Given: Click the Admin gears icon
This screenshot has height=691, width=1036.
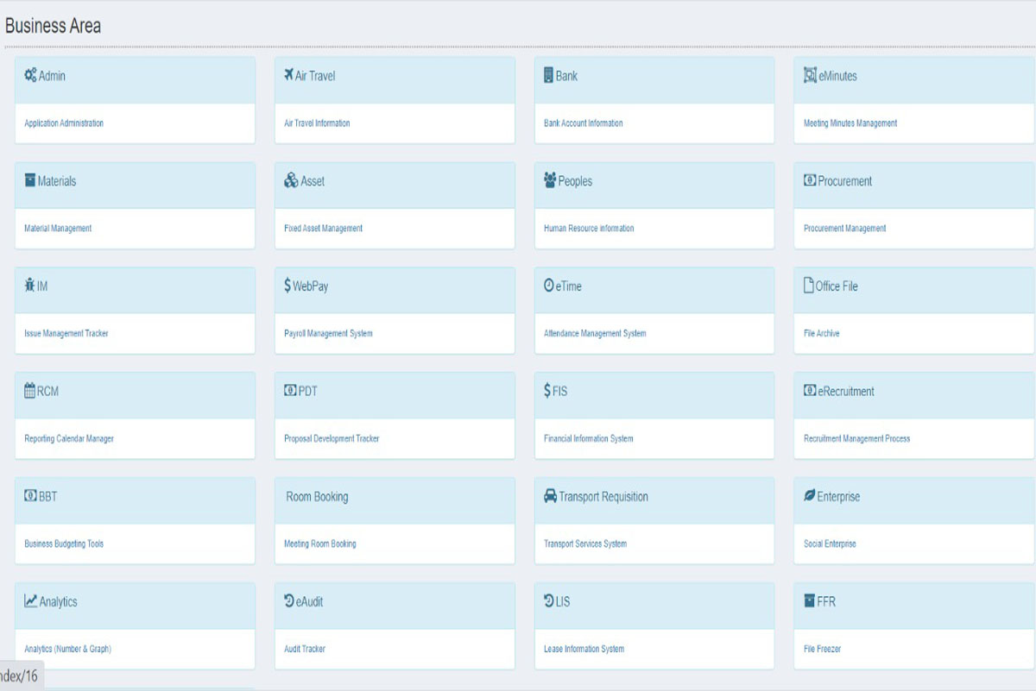Looking at the screenshot, I should pos(30,75).
